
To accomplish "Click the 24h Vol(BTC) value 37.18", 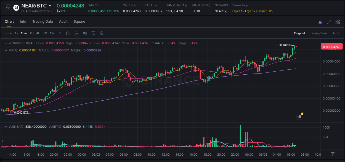I will [196, 11].
